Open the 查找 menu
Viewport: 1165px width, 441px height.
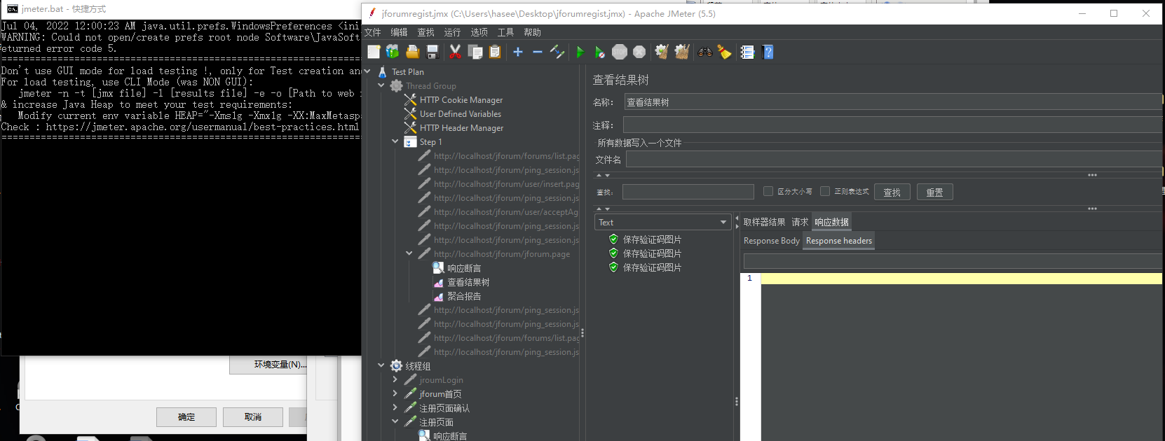[426, 32]
